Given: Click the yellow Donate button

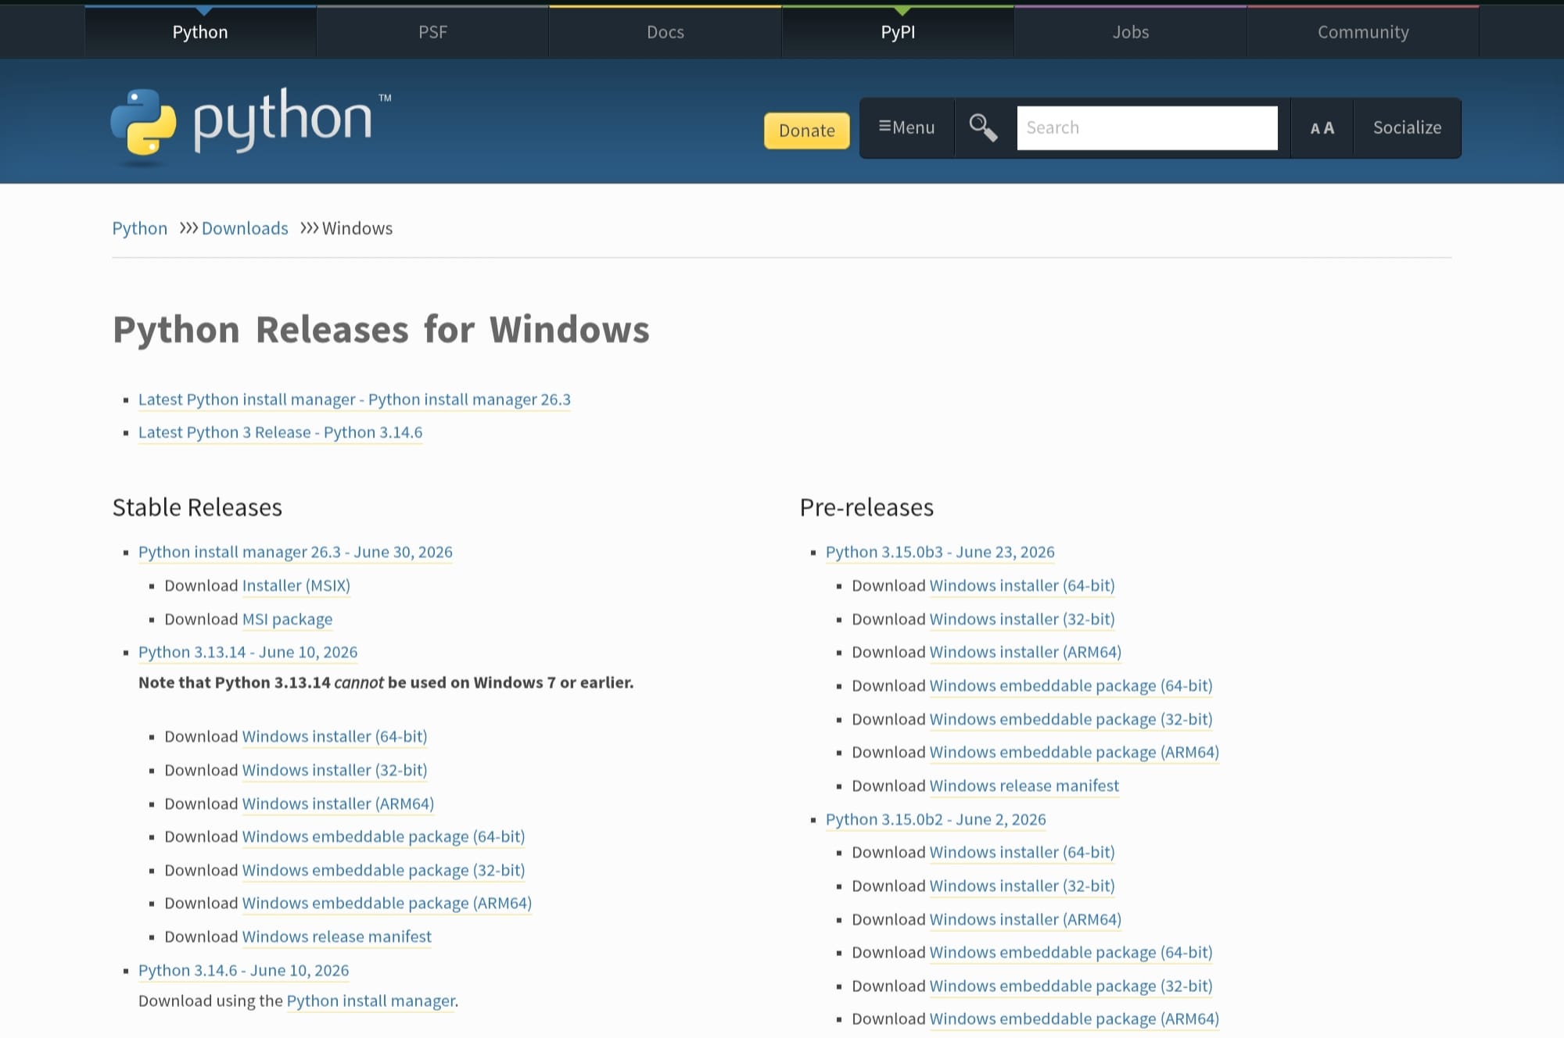Looking at the screenshot, I should coord(806,131).
